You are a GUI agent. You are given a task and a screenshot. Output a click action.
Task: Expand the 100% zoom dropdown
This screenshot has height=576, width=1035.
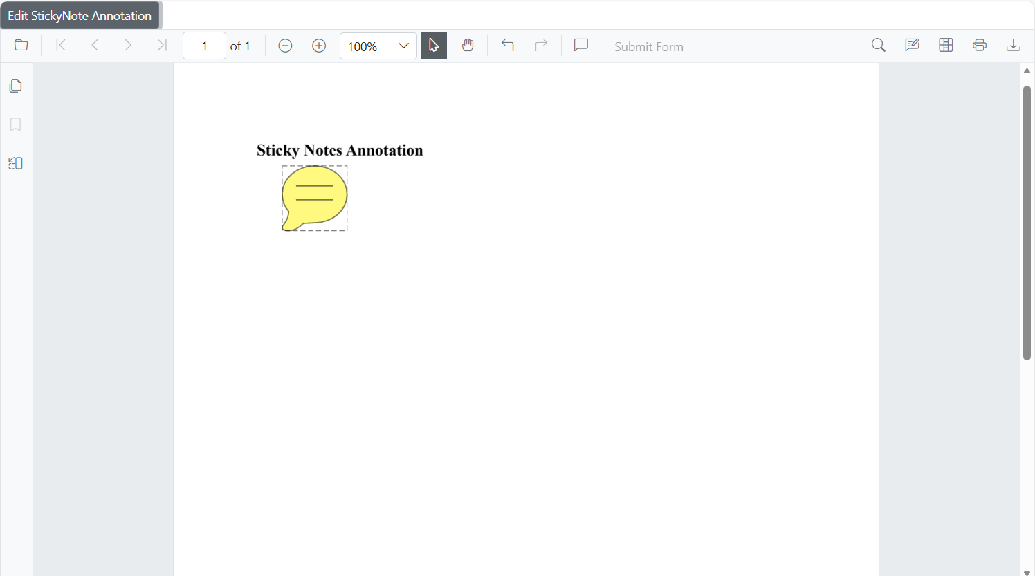403,46
